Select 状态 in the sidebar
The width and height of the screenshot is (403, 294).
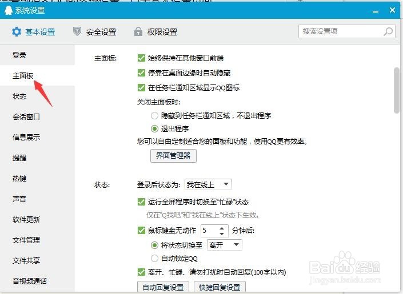click(37, 96)
